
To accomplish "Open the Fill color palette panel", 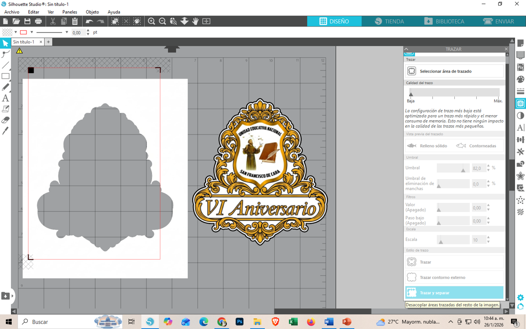I will pyautogui.click(x=521, y=79).
